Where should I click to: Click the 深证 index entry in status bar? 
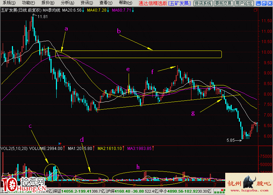pyautogui.click(x=79, y=191)
